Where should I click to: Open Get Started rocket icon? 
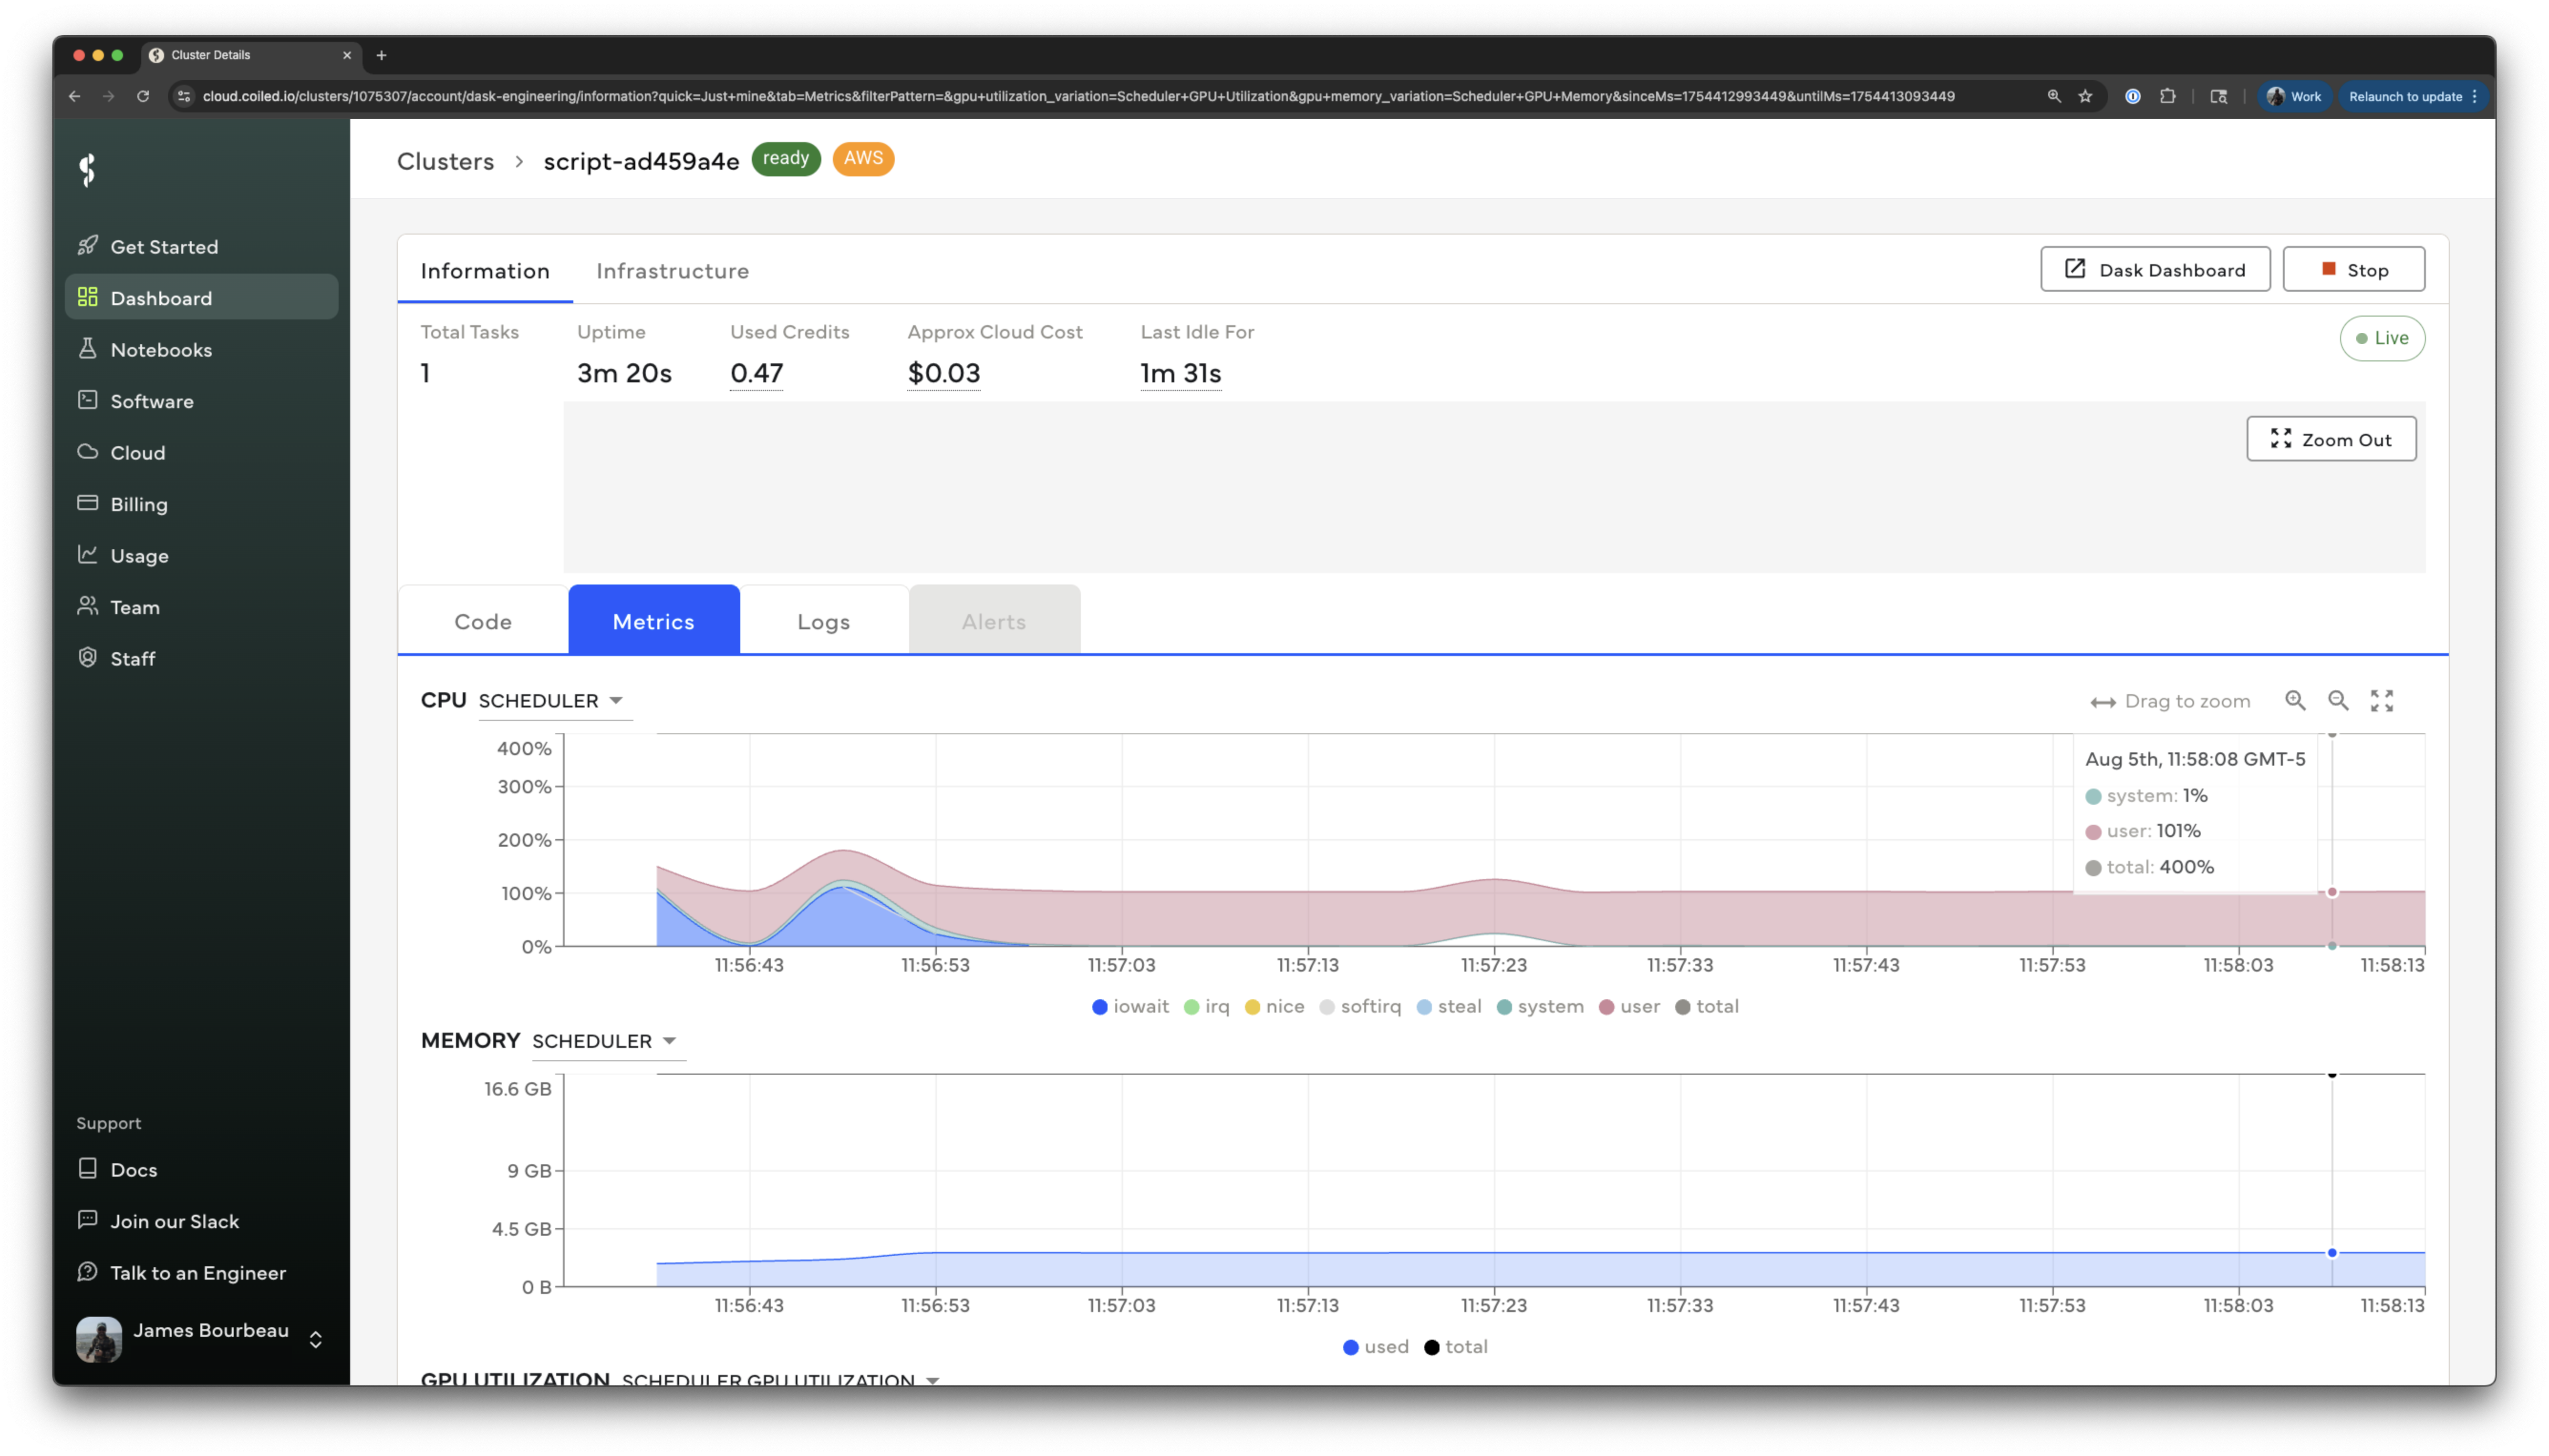point(88,245)
